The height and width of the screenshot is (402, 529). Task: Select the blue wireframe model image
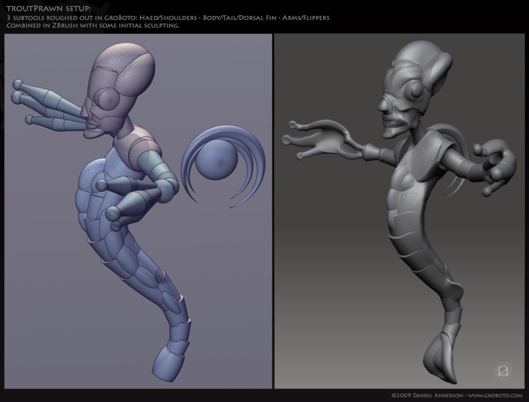(138, 211)
